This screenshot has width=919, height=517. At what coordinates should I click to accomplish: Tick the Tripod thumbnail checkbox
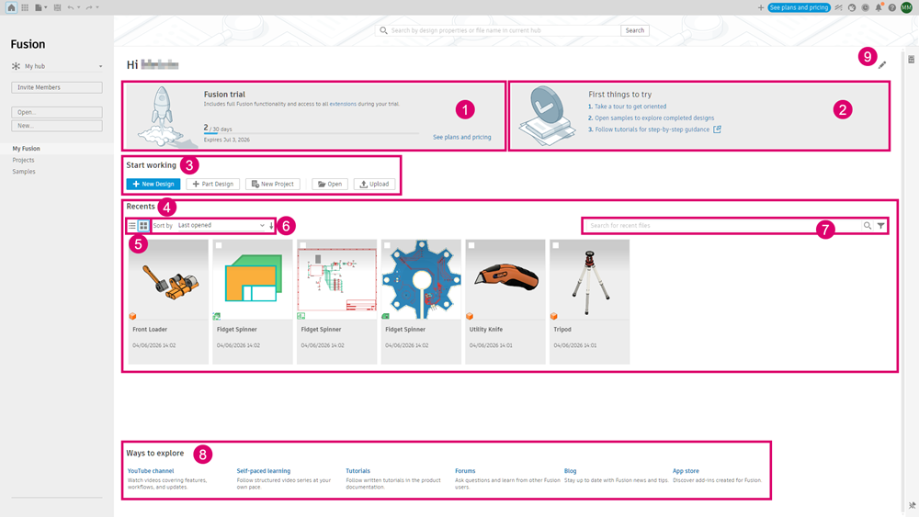pos(556,245)
